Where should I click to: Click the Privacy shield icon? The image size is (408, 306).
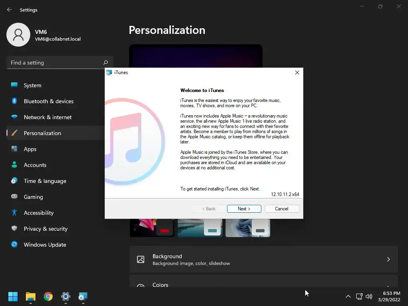pos(14,228)
